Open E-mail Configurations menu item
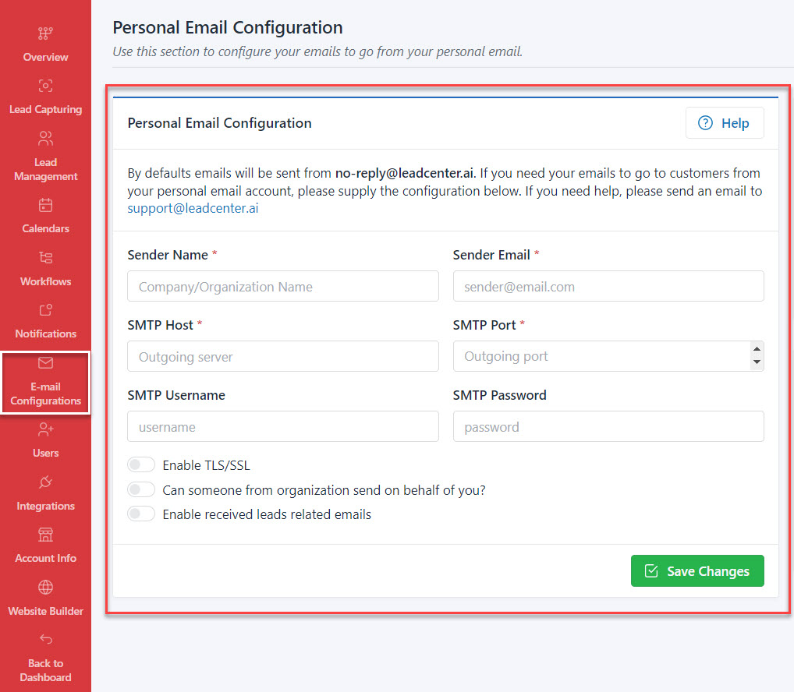This screenshot has width=794, height=692. [45, 383]
